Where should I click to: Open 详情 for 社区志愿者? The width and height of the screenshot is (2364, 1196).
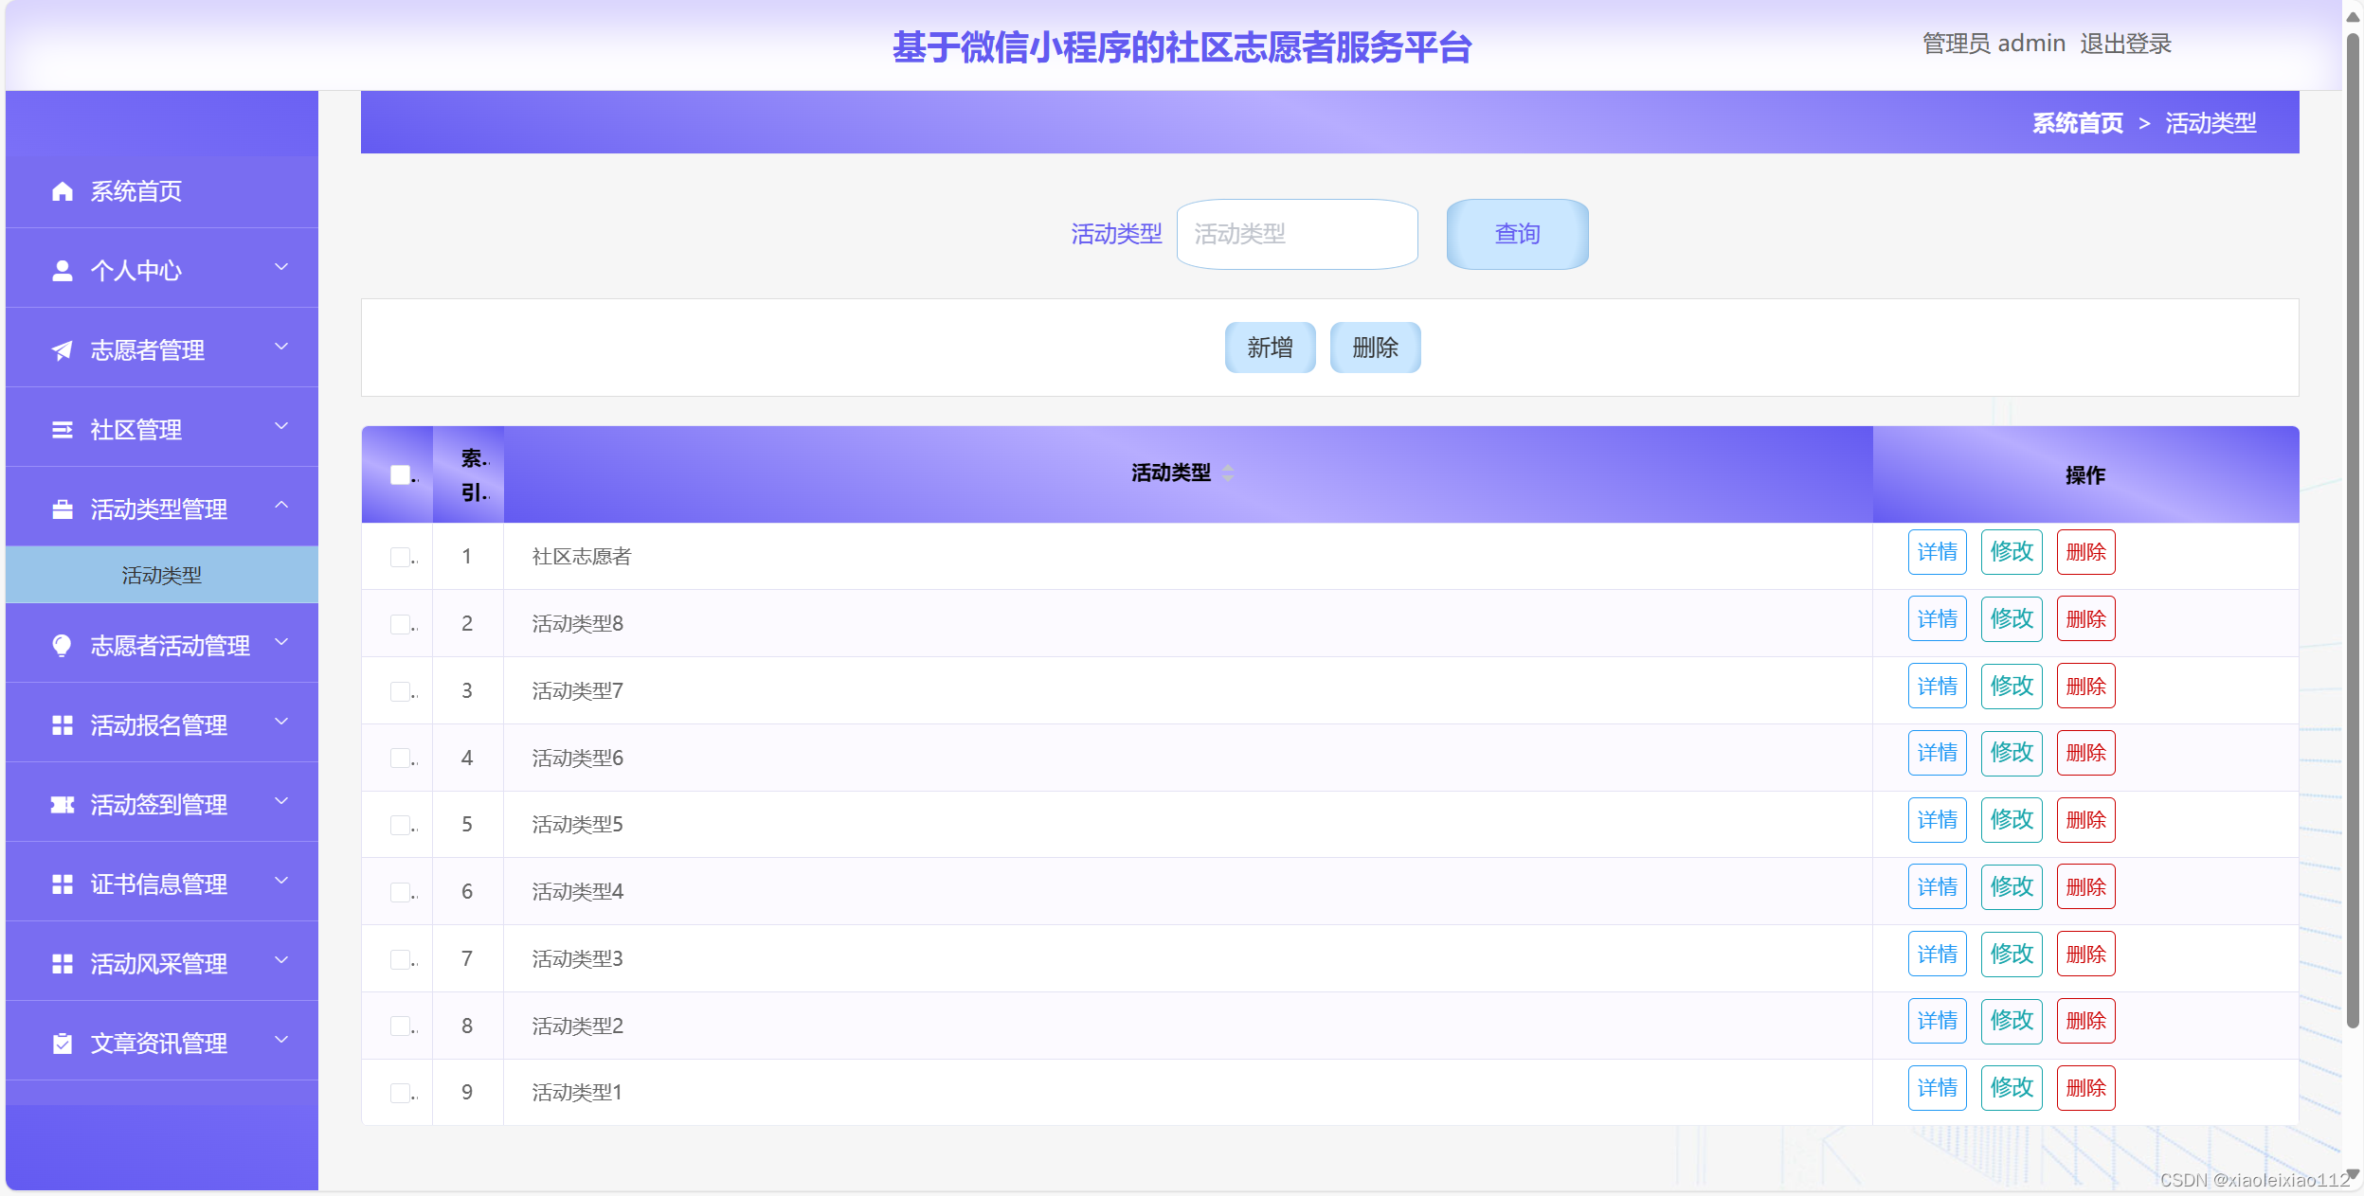pos(1937,552)
